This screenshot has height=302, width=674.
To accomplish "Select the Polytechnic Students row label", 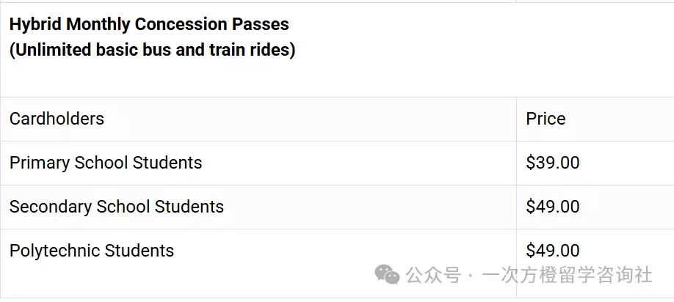I will [x=92, y=251].
